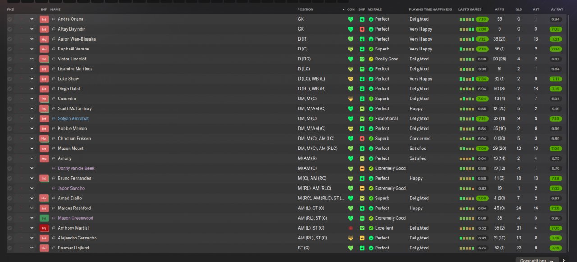Click the red match sharpness icon for Christian Eriksen
The height and width of the screenshot is (262, 577).
362,139
